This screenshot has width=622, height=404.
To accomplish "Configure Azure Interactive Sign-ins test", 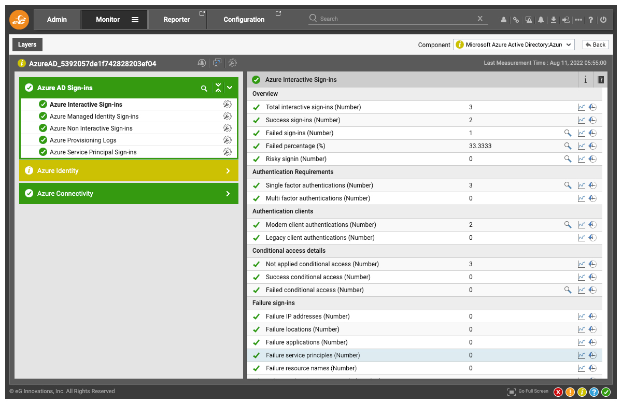I will [227, 104].
